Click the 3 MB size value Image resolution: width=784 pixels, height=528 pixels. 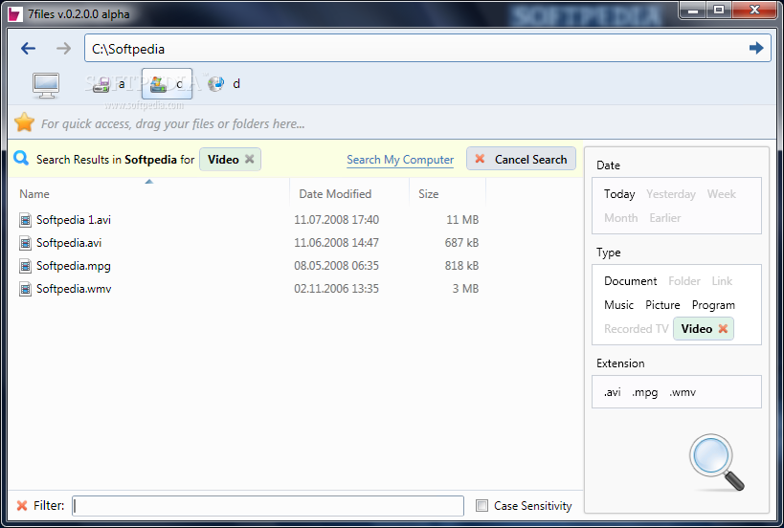point(465,289)
